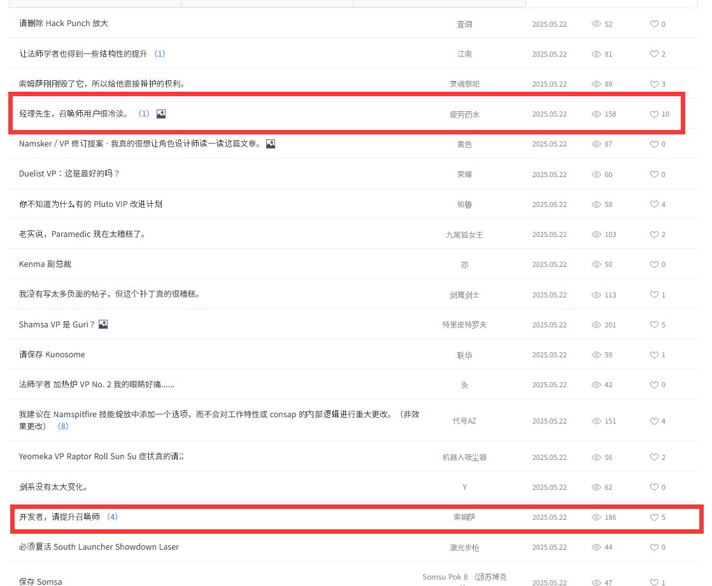The height and width of the screenshot is (586, 712).
Task: Click author '剑魔剑士'
Action: pos(464,295)
